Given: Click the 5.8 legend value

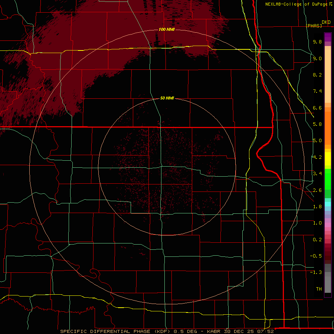Looking at the screenshot, I should pyautogui.click(x=317, y=124).
